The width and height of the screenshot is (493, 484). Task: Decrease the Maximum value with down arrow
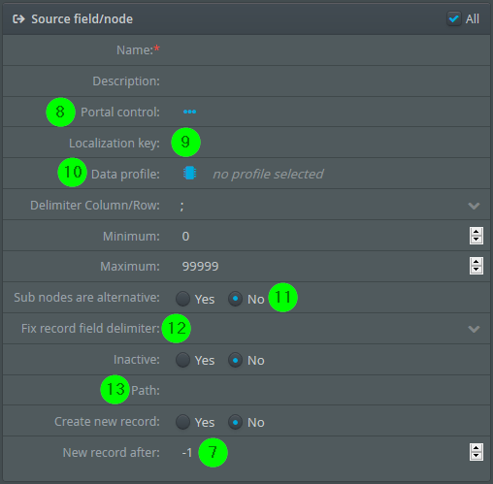(x=477, y=270)
